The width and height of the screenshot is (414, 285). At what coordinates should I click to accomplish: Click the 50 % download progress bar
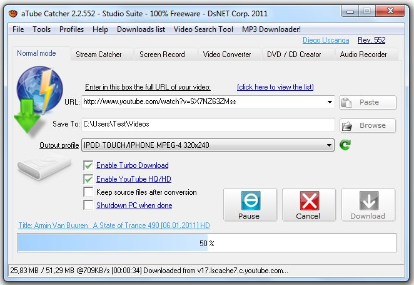[x=207, y=242]
